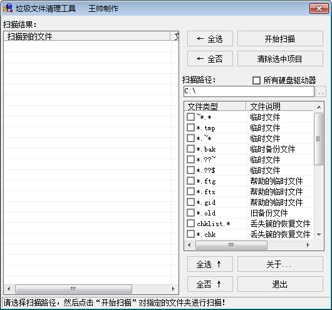Click the 文件说明 column header

[x=280, y=106]
